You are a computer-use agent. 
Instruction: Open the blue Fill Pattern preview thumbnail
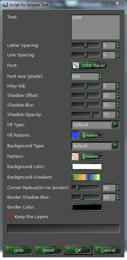(x=75, y=135)
